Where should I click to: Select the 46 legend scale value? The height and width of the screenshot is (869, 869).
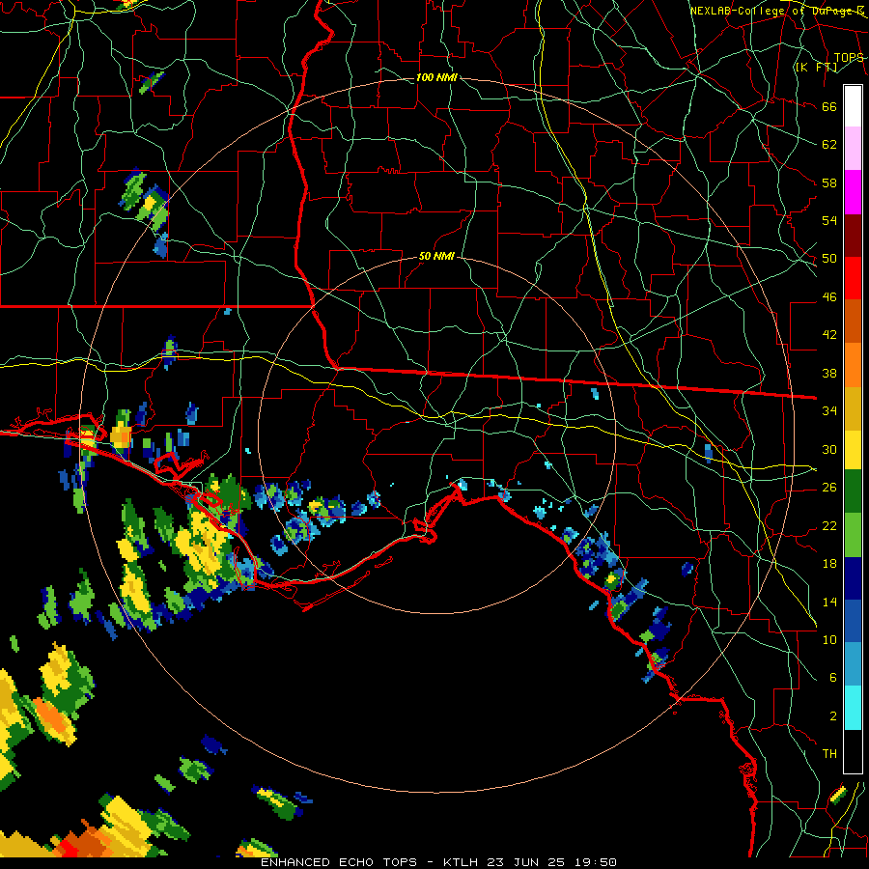(829, 296)
